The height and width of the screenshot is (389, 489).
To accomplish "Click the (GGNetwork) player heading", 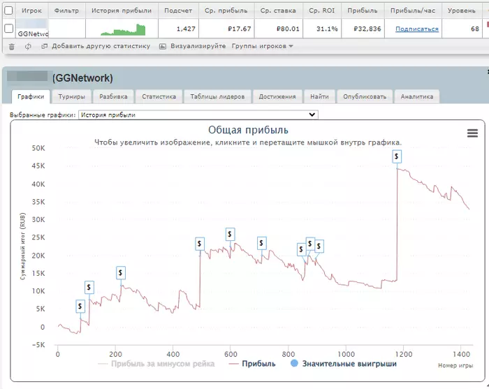I will pos(82,78).
